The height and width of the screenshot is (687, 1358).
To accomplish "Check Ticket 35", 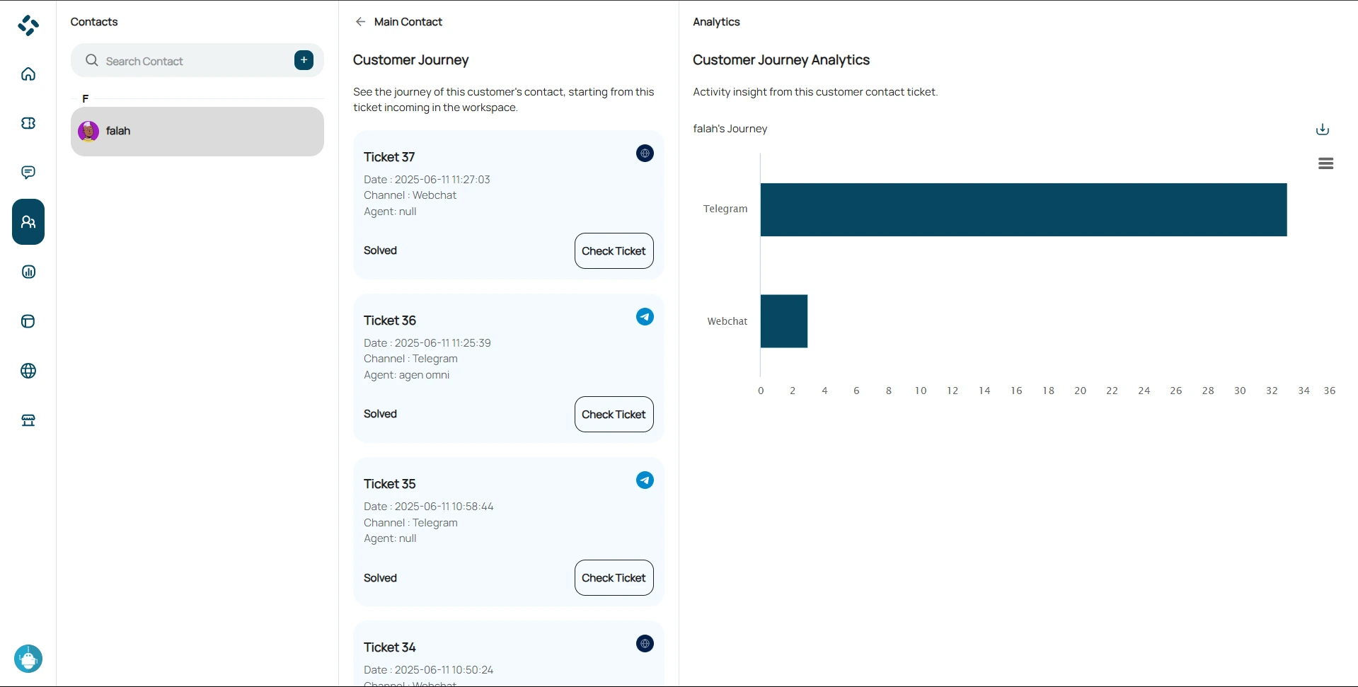I will coord(614,578).
